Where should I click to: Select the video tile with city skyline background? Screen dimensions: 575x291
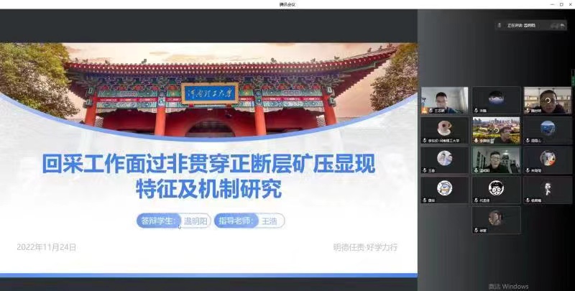[x=496, y=129]
